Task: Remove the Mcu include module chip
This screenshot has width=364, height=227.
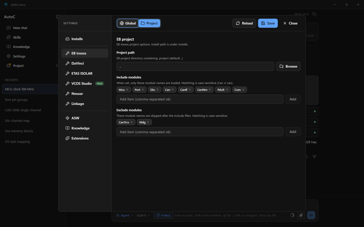Action: pyautogui.click(x=127, y=90)
